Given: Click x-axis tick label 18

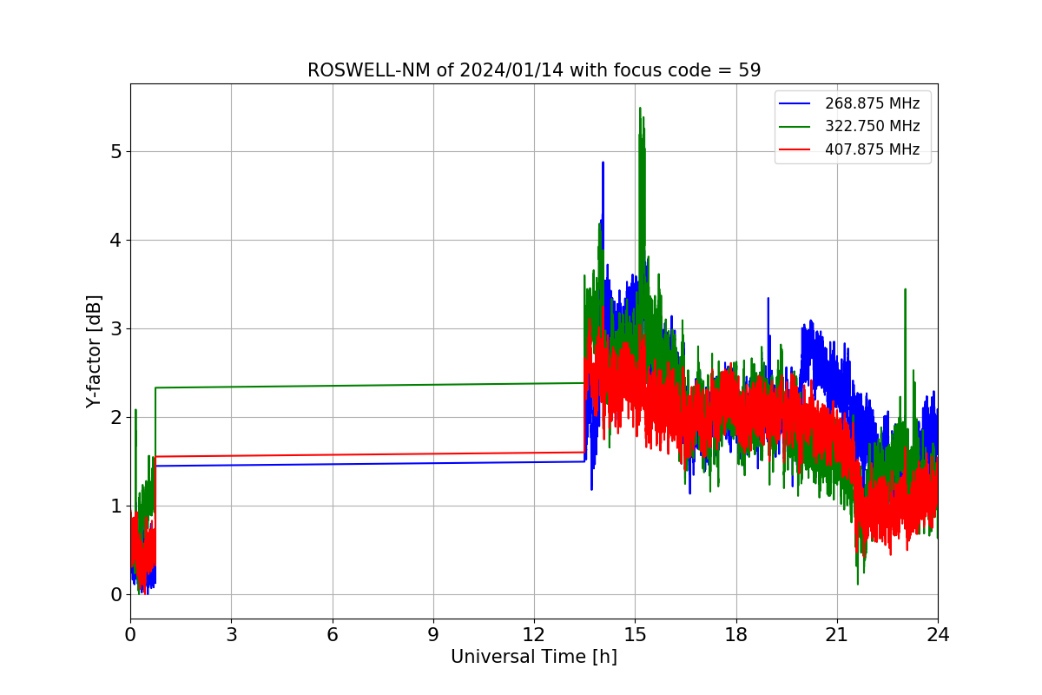Looking at the screenshot, I should coord(735,635).
